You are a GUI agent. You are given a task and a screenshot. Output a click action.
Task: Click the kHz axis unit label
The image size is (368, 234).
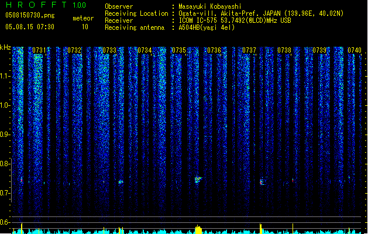tap(5, 47)
